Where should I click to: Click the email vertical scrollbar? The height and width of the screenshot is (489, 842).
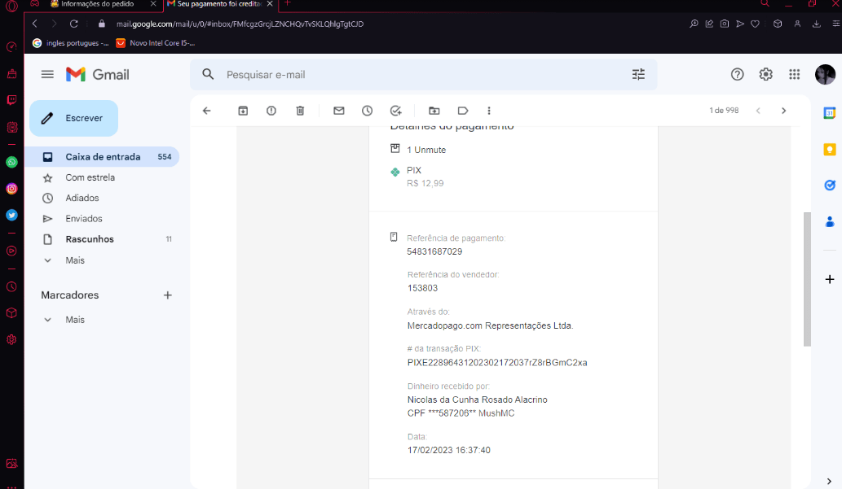[x=807, y=279]
